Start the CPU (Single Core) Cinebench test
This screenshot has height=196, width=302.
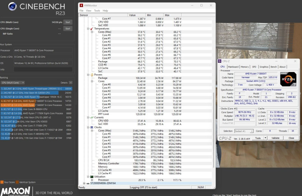click(68, 29)
